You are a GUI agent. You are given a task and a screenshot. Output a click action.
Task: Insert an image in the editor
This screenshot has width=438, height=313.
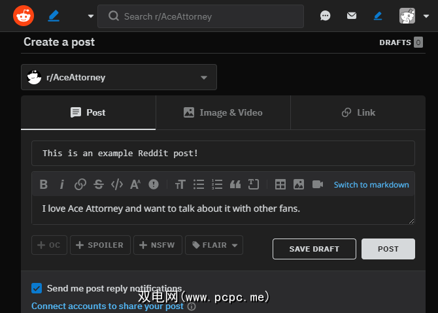[x=299, y=184]
